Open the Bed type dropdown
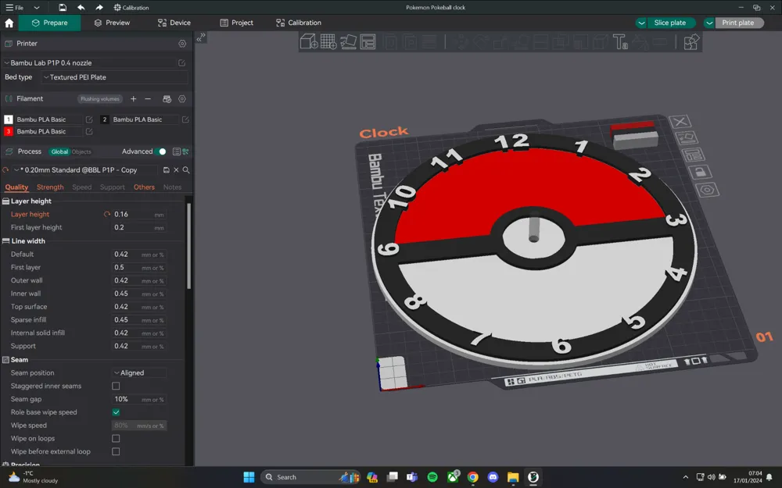Screen dimensions: 782x488 click(114, 77)
